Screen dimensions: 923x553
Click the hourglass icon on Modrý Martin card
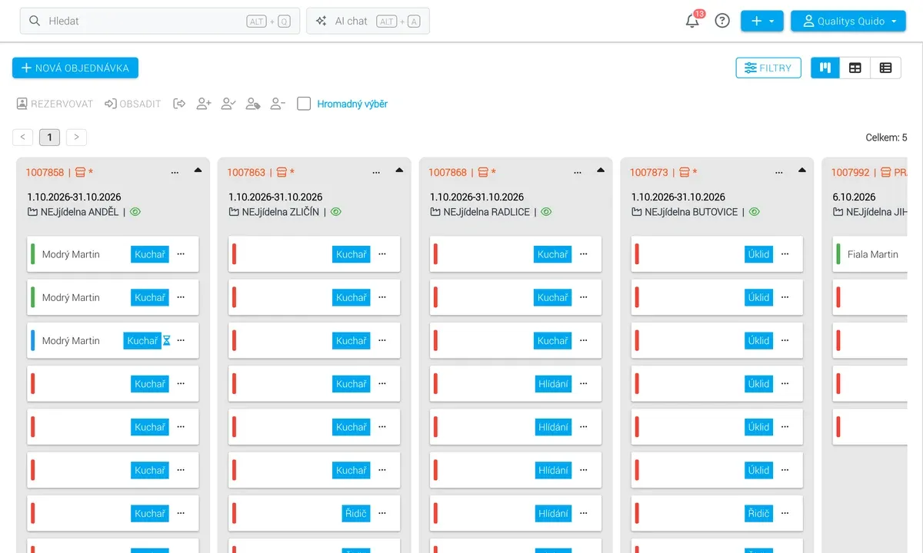pos(167,340)
